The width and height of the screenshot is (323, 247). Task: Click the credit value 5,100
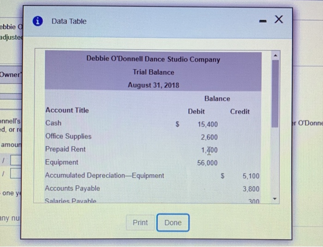pos(251,176)
